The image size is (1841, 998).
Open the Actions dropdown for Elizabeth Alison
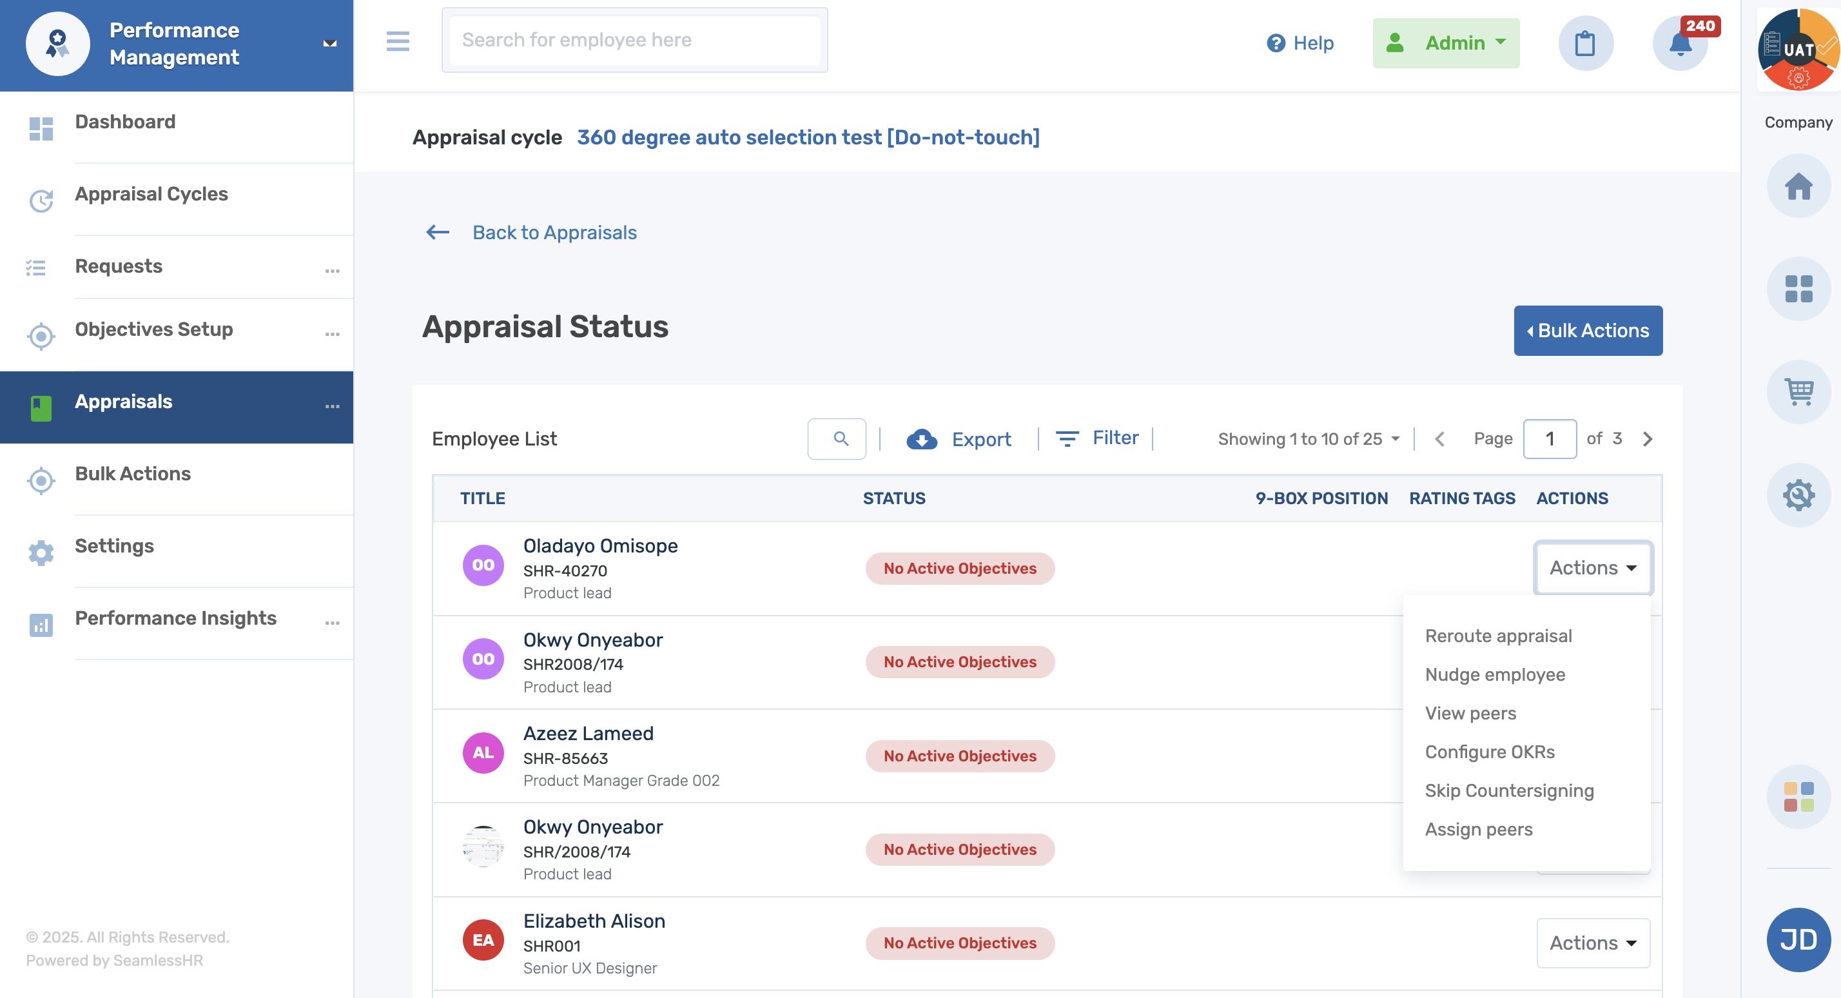tap(1593, 943)
